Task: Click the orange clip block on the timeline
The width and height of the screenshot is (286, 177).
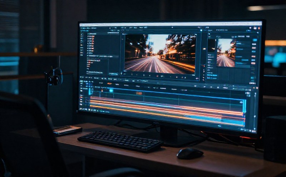Action: tap(139, 93)
